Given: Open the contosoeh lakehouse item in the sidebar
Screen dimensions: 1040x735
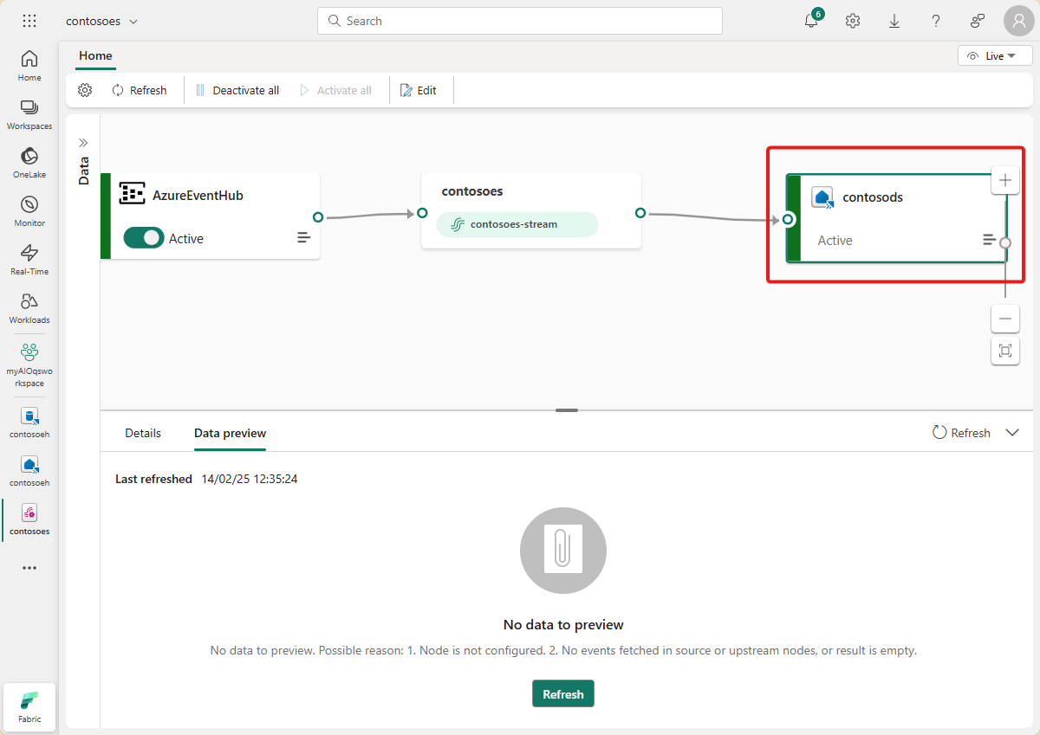Looking at the screenshot, I should tap(29, 467).
